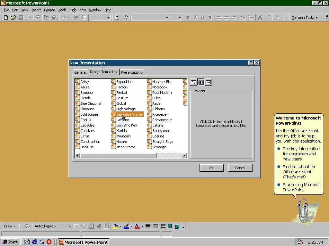Toggle Bold formatting
Viewport: 329px width, 246px height.
pyautogui.click(x=188, y=18)
